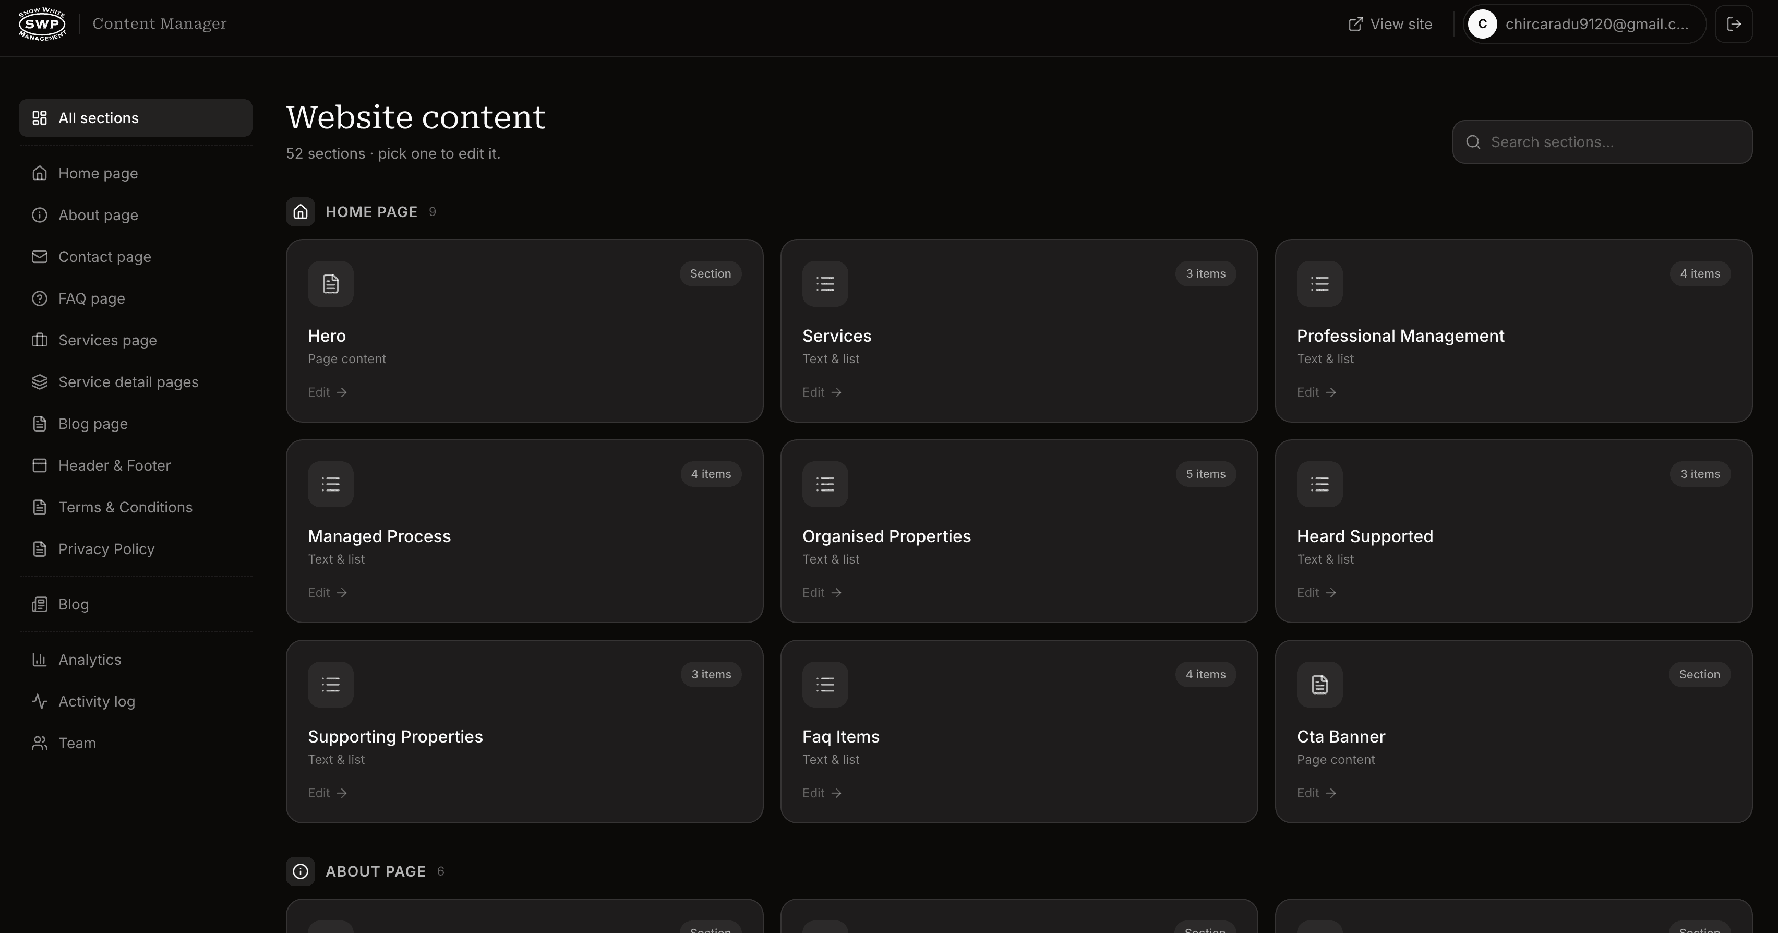Click the logout icon button
Image resolution: width=1778 pixels, height=933 pixels.
[1734, 24]
